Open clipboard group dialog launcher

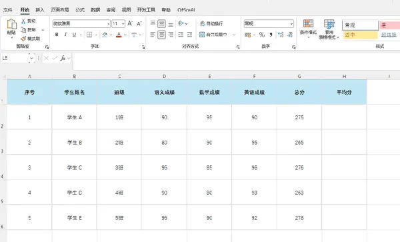pos(47,47)
